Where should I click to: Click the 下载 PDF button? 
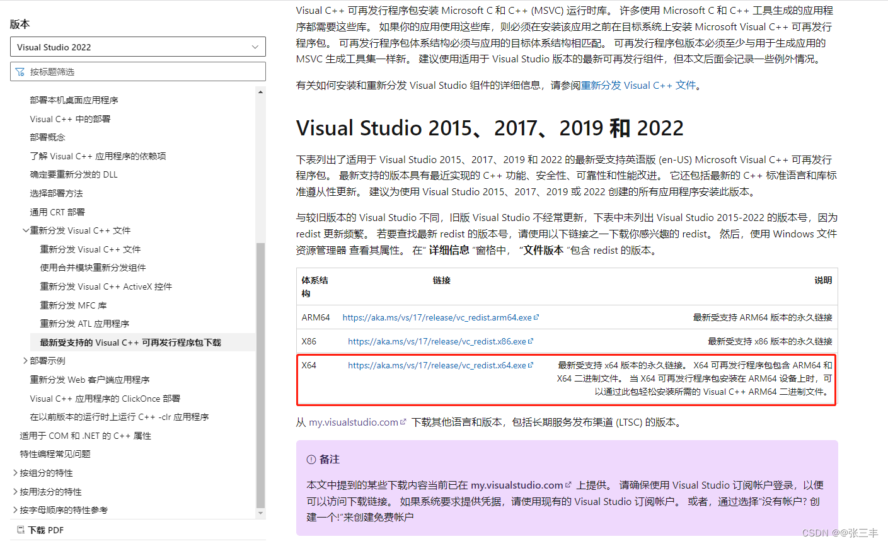tap(40, 530)
